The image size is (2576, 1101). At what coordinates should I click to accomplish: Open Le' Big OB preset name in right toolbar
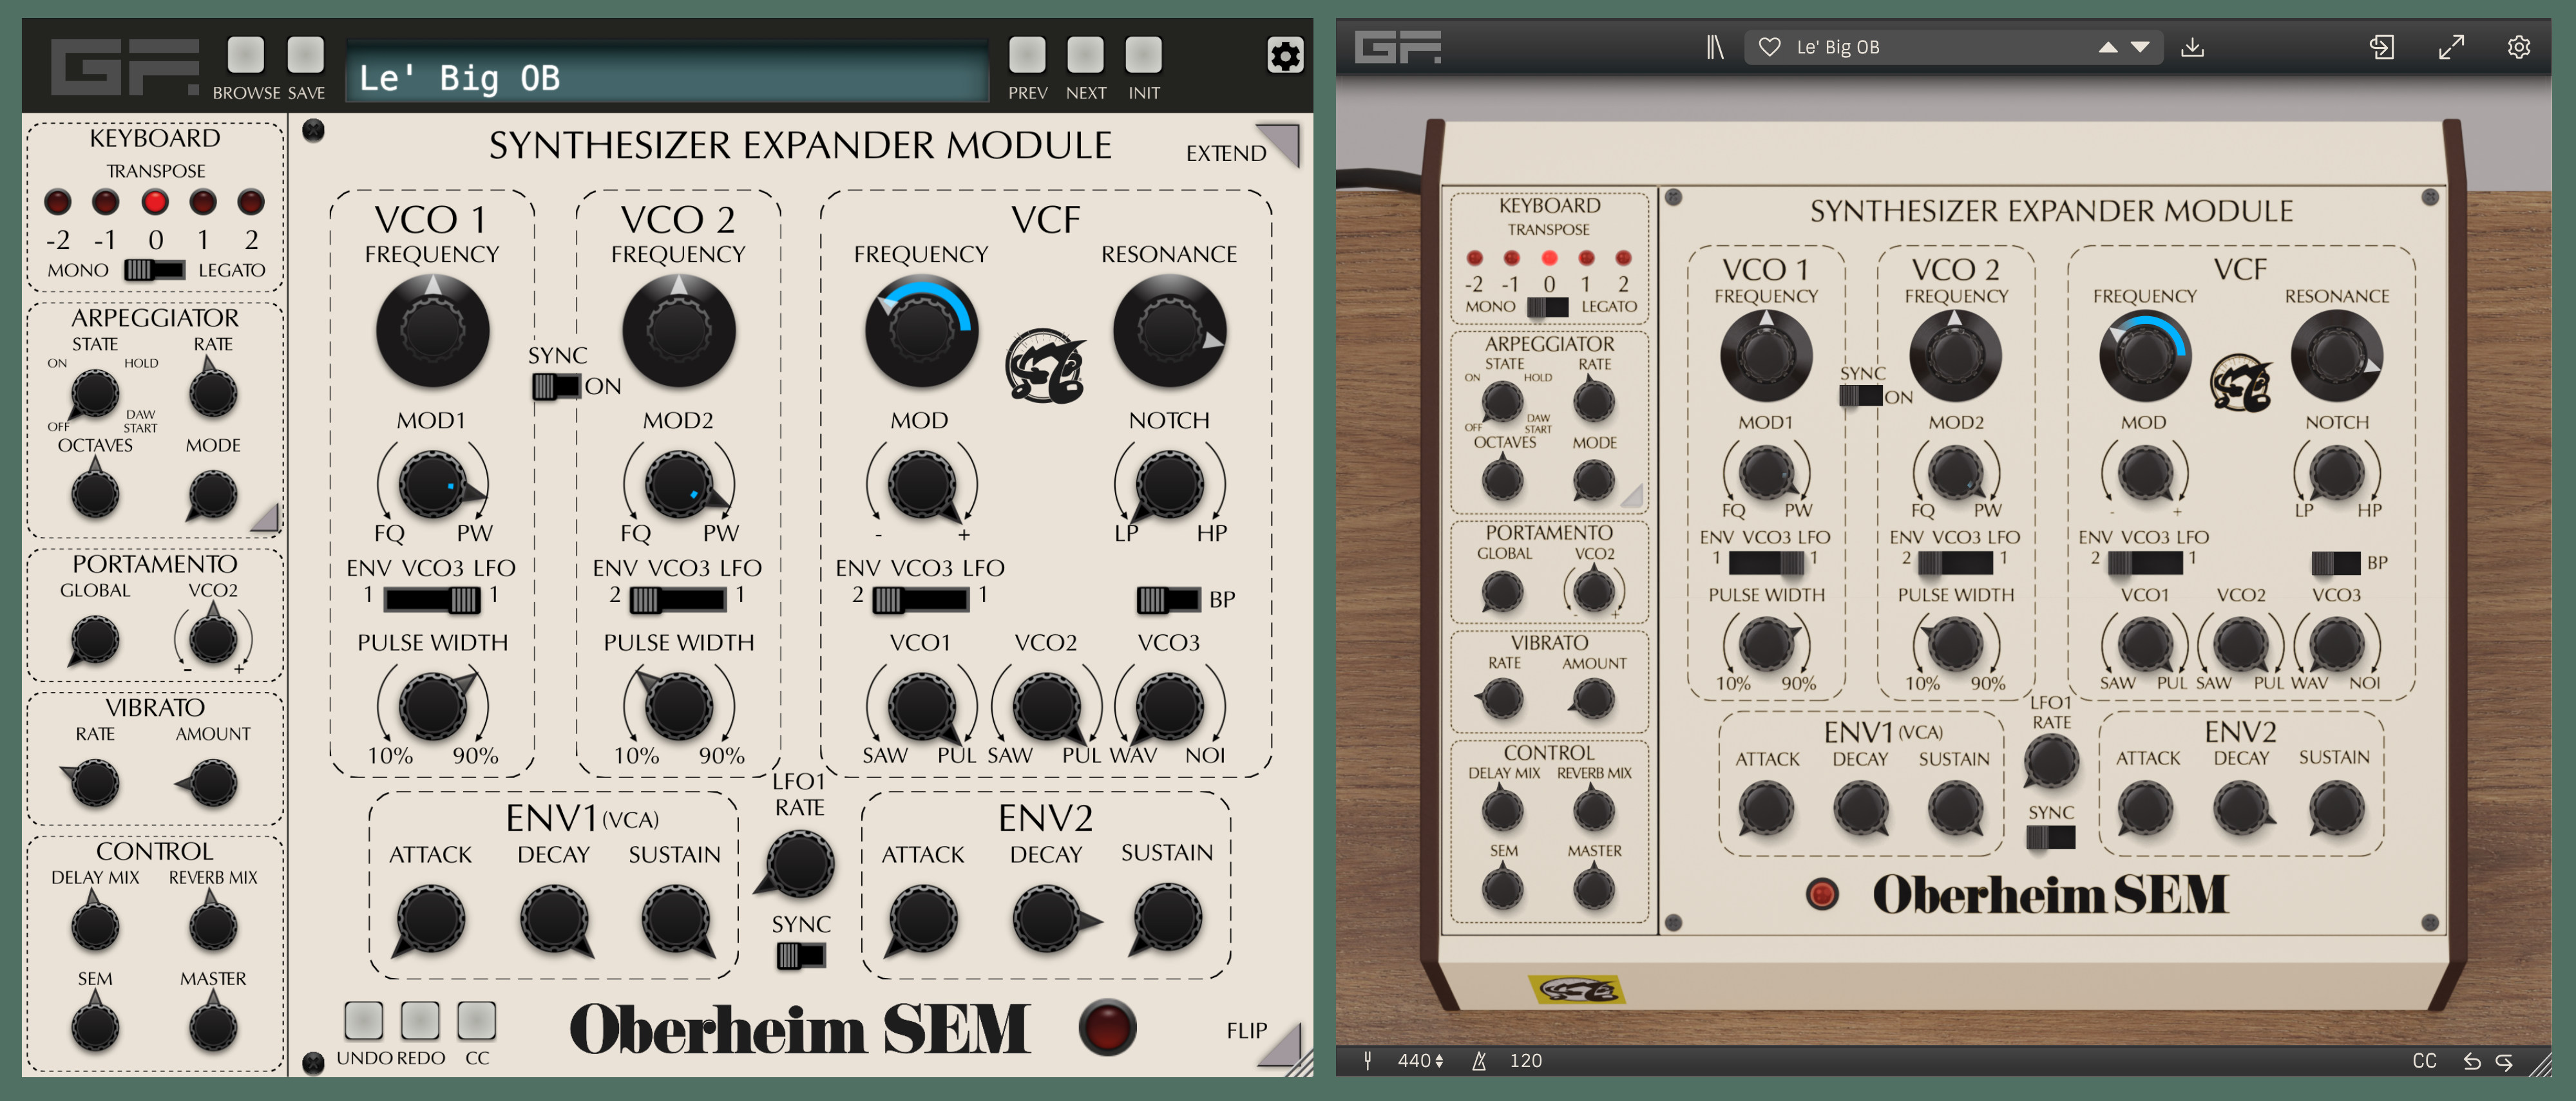[x=1838, y=47]
